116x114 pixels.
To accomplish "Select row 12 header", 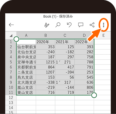I will pos(11,98).
